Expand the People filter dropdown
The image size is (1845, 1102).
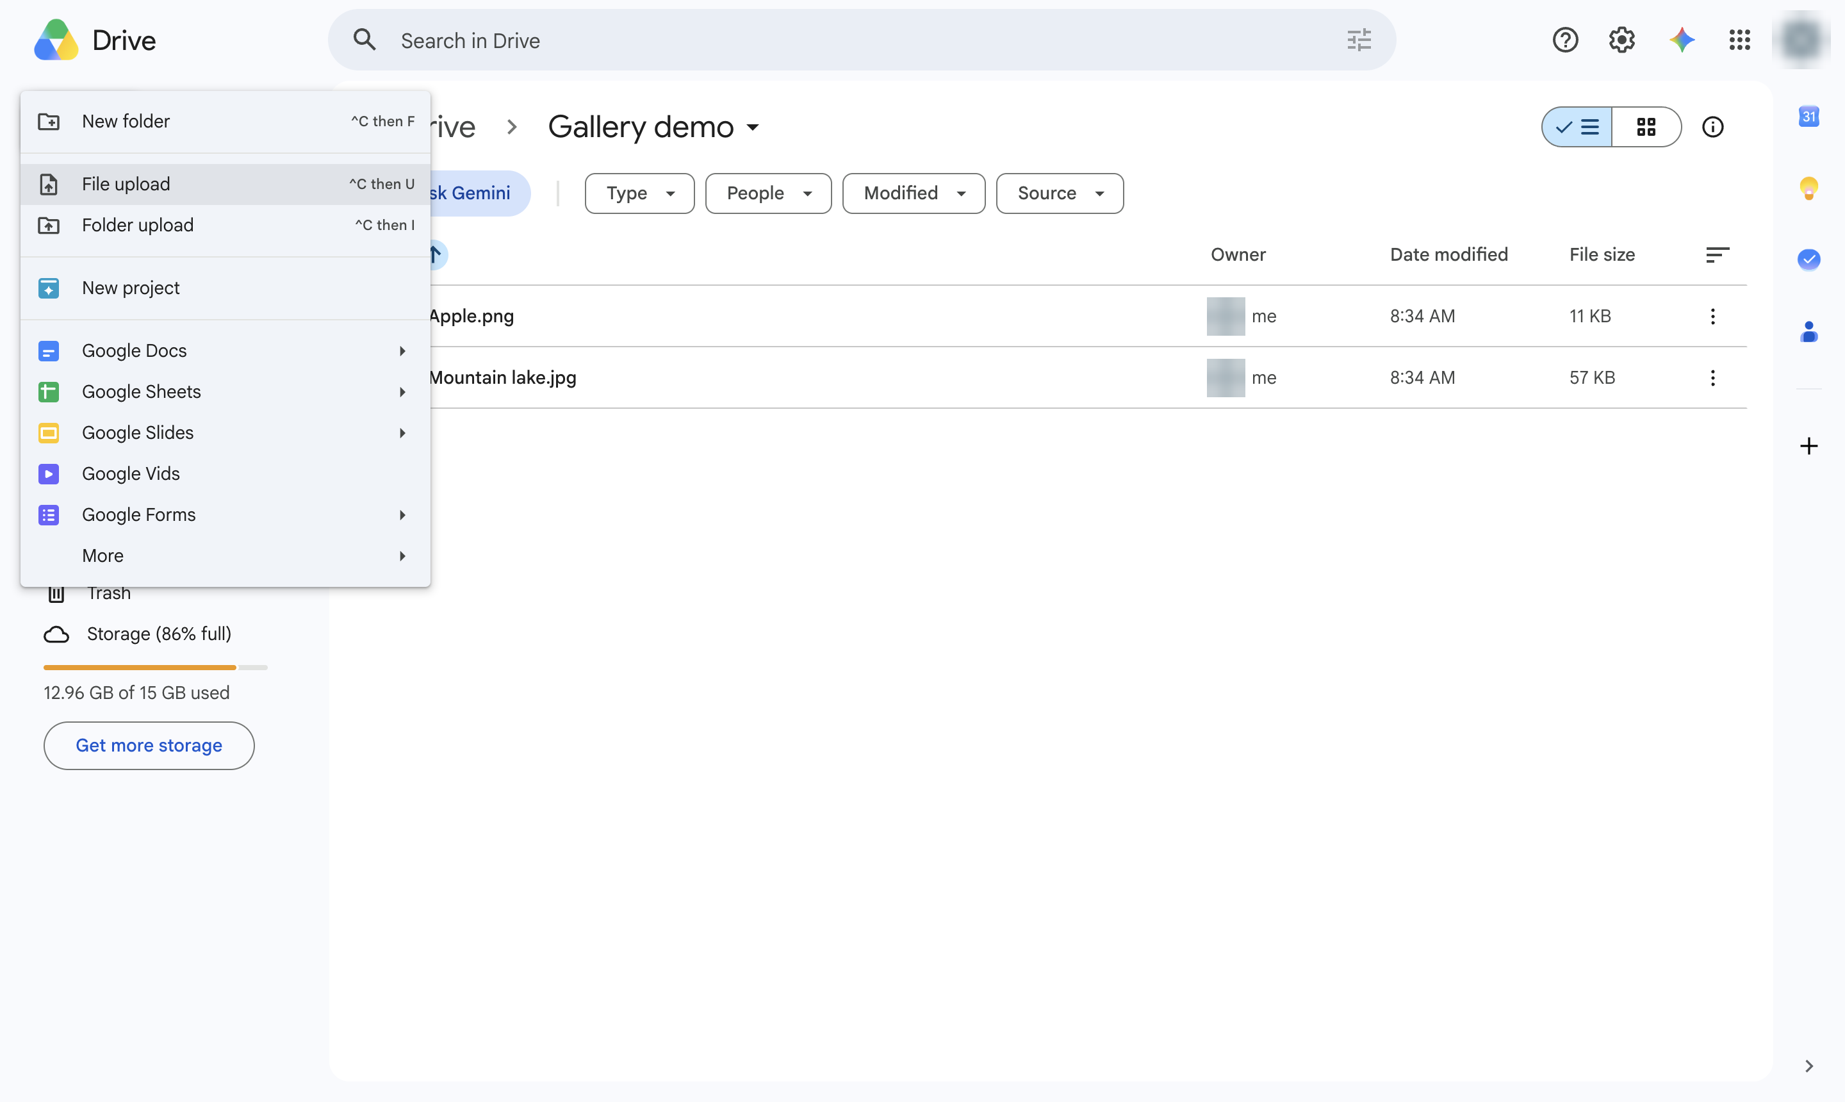pos(767,194)
